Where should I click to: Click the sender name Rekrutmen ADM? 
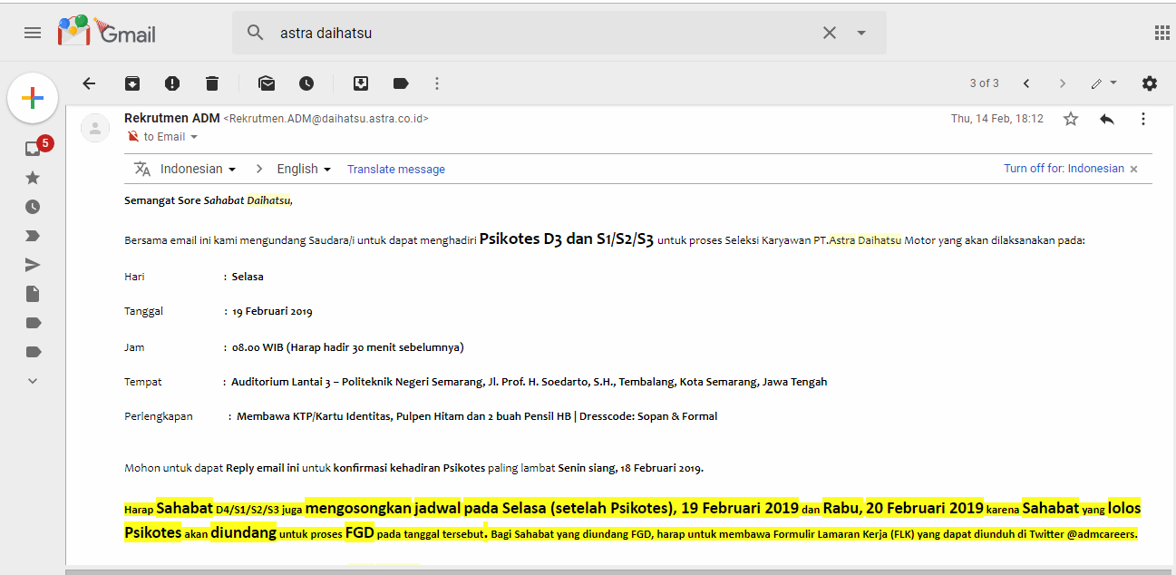click(x=172, y=118)
